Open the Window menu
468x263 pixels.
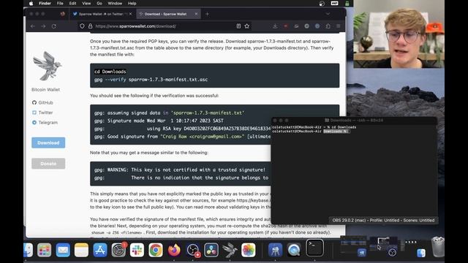[115, 4]
